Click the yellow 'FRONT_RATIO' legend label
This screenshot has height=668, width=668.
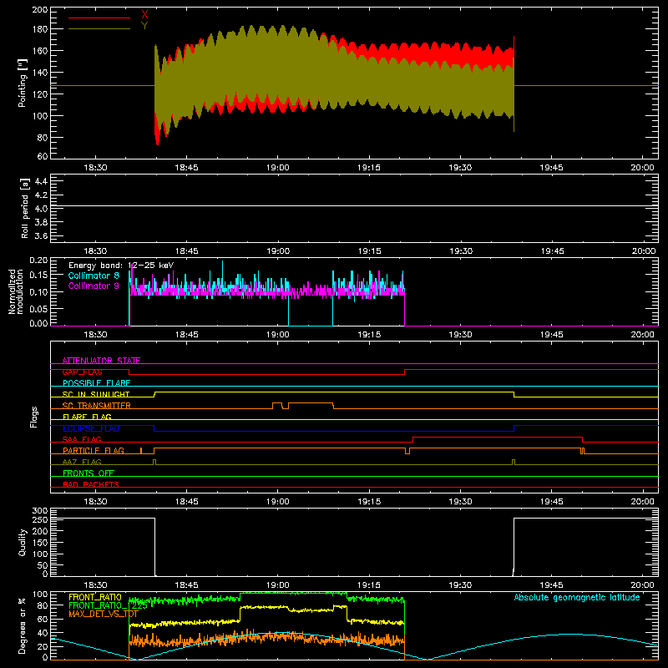click(95, 597)
